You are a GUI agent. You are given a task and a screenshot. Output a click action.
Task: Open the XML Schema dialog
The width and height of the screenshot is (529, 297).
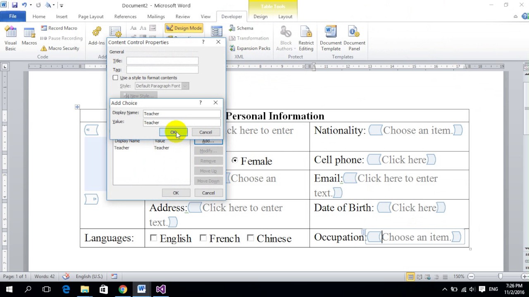tap(241, 28)
